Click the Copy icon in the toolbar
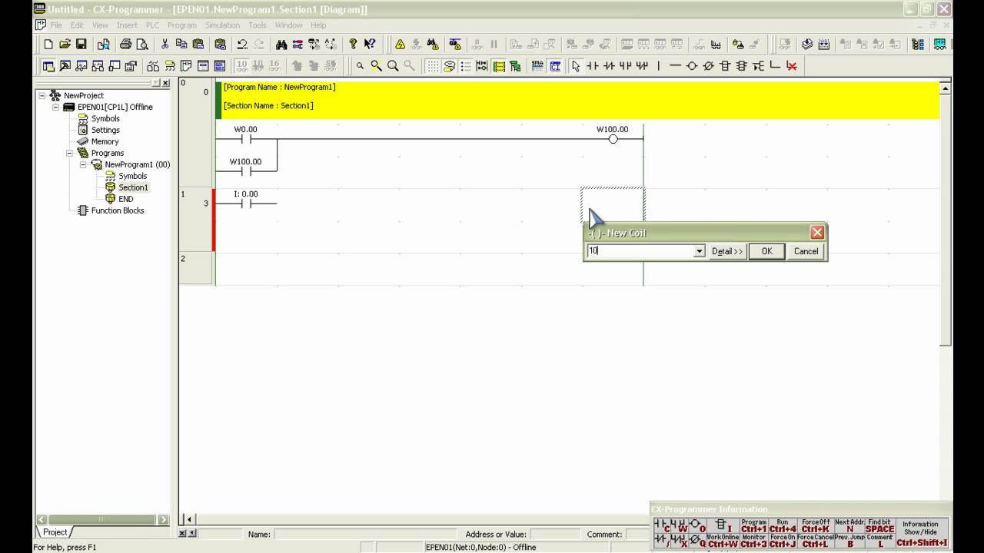Screen dimensions: 984x553 click(181, 45)
